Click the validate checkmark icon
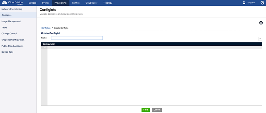Viewport: 266px width, 113px height. [x=260, y=39]
